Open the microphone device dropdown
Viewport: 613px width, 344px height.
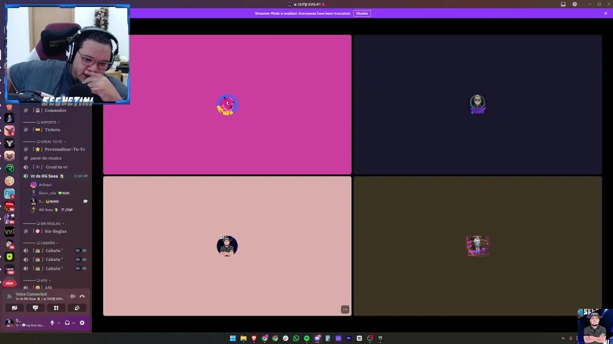pos(58,323)
